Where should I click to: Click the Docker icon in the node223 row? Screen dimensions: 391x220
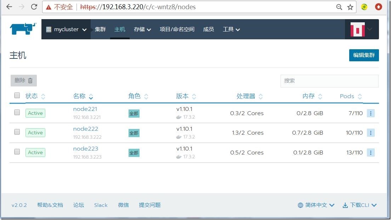pyautogui.click(x=179, y=157)
